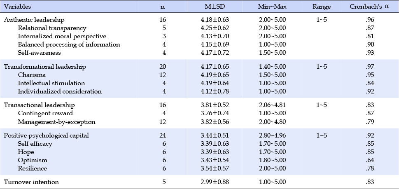This screenshot has height=189, width=399.
Task: Click the Transformational leadership row label
Action: point(45,67)
